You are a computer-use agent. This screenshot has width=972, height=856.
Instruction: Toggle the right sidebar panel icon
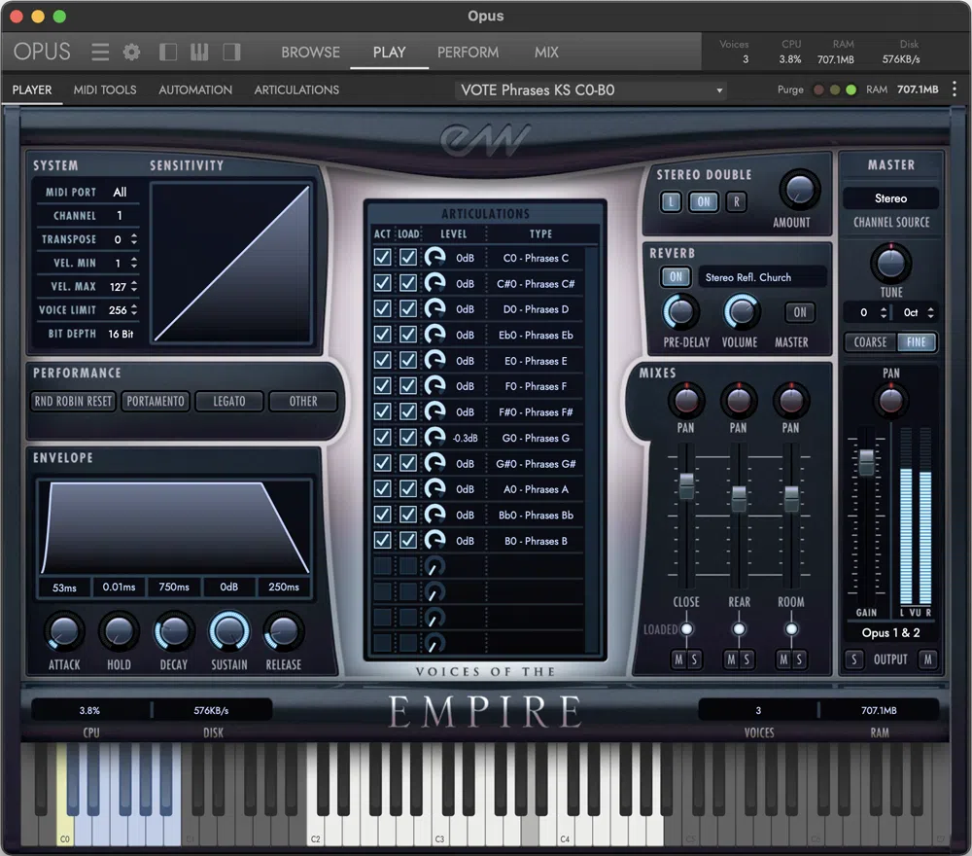[x=231, y=52]
